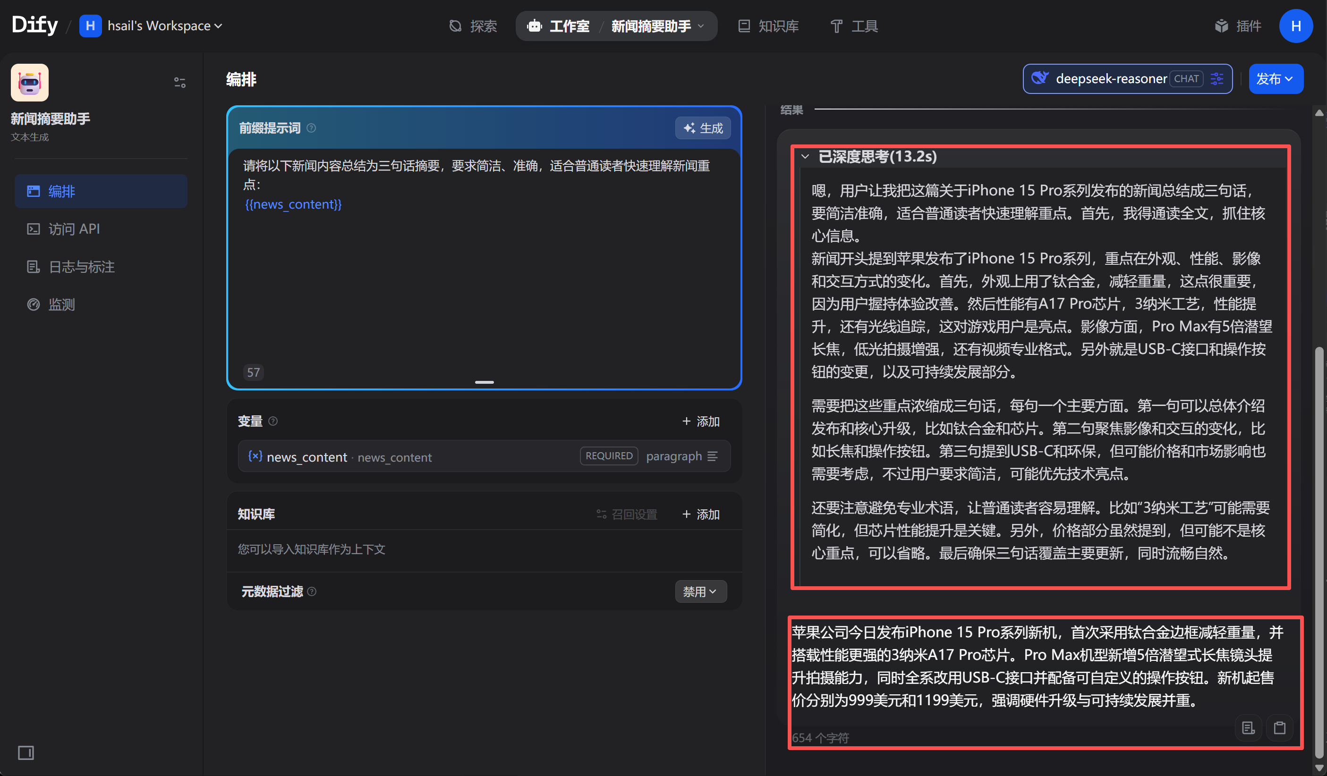Switch to the 知识库 tab
The image size is (1327, 776).
point(768,26)
